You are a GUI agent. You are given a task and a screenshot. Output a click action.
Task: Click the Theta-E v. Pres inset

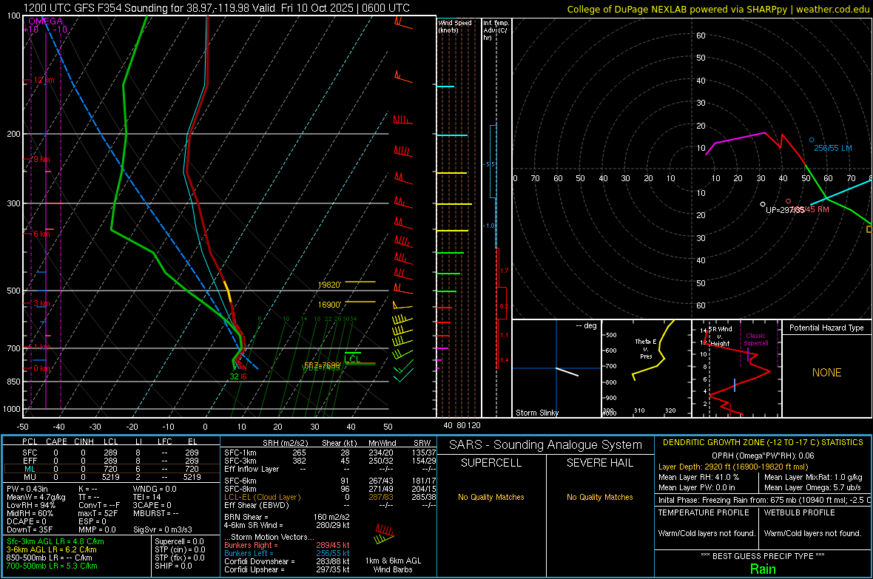point(647,368)
